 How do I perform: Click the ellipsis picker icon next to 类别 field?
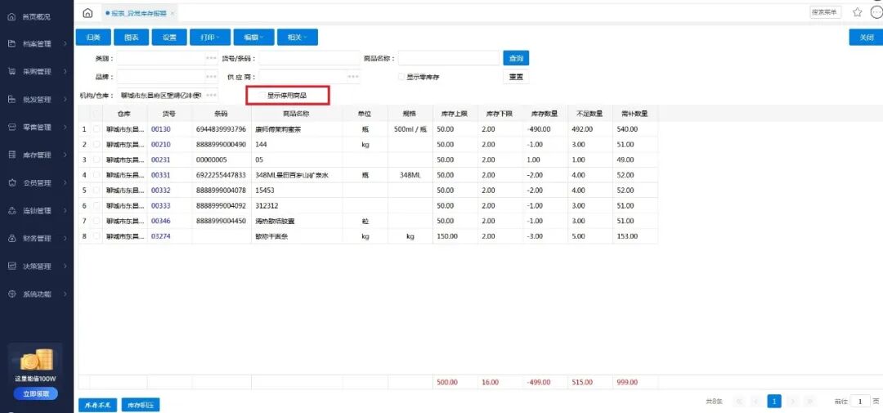(x=211, y=59)
